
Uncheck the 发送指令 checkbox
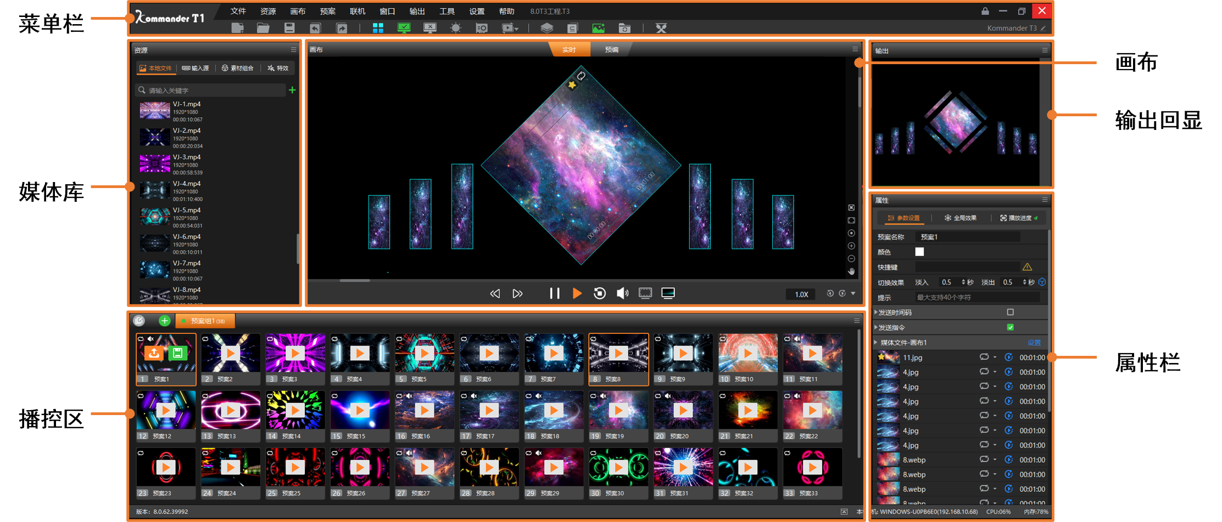(x=1010, y=327)
